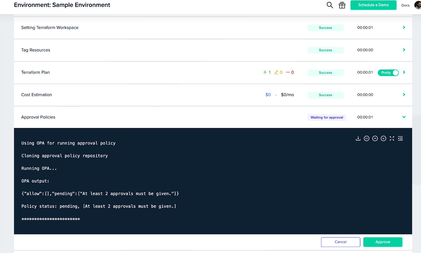421x253 pixels.
Task: Open the user avatar menu
Action: click(x=418, y=5)
